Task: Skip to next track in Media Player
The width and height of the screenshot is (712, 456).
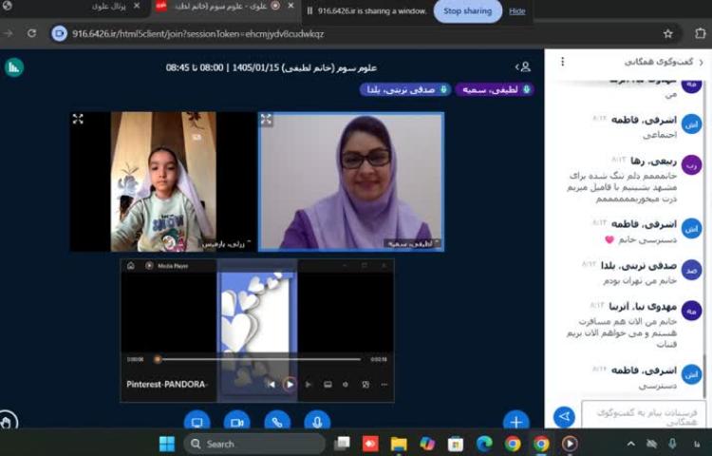Action: click(x=309, y=384)
